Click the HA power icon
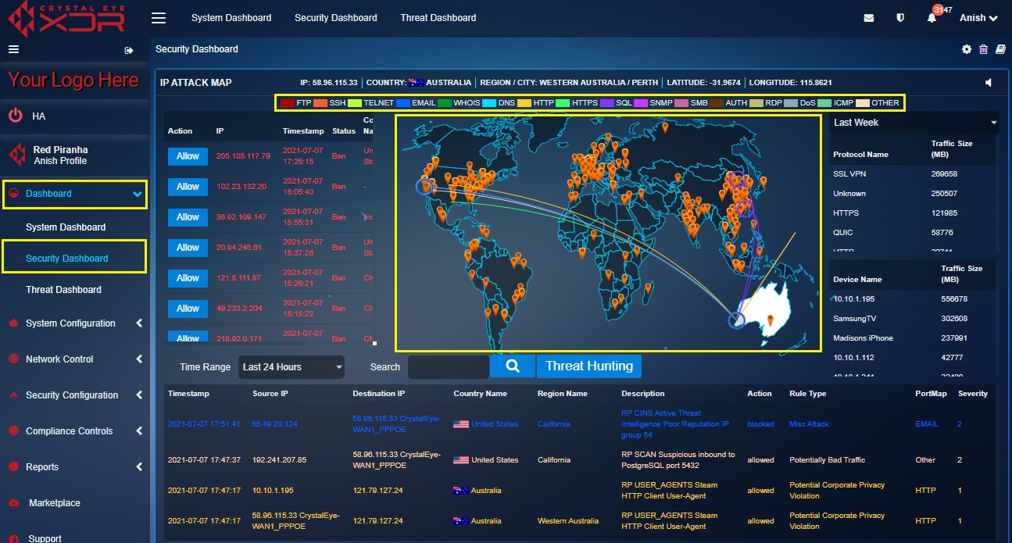The width and height of the screenshot is (1012, 543). 16,116
